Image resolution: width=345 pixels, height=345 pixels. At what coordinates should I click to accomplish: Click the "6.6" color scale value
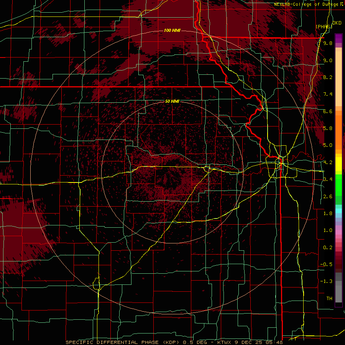328,112
